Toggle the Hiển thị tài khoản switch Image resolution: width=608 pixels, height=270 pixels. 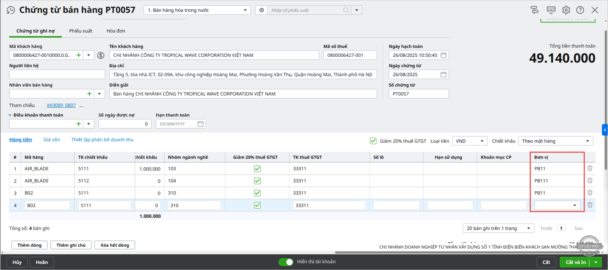286,262
